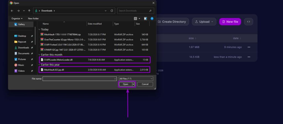Viewport: 283px width, 124px height.
Task: Click the code brackets button
Action: point(248,22)
